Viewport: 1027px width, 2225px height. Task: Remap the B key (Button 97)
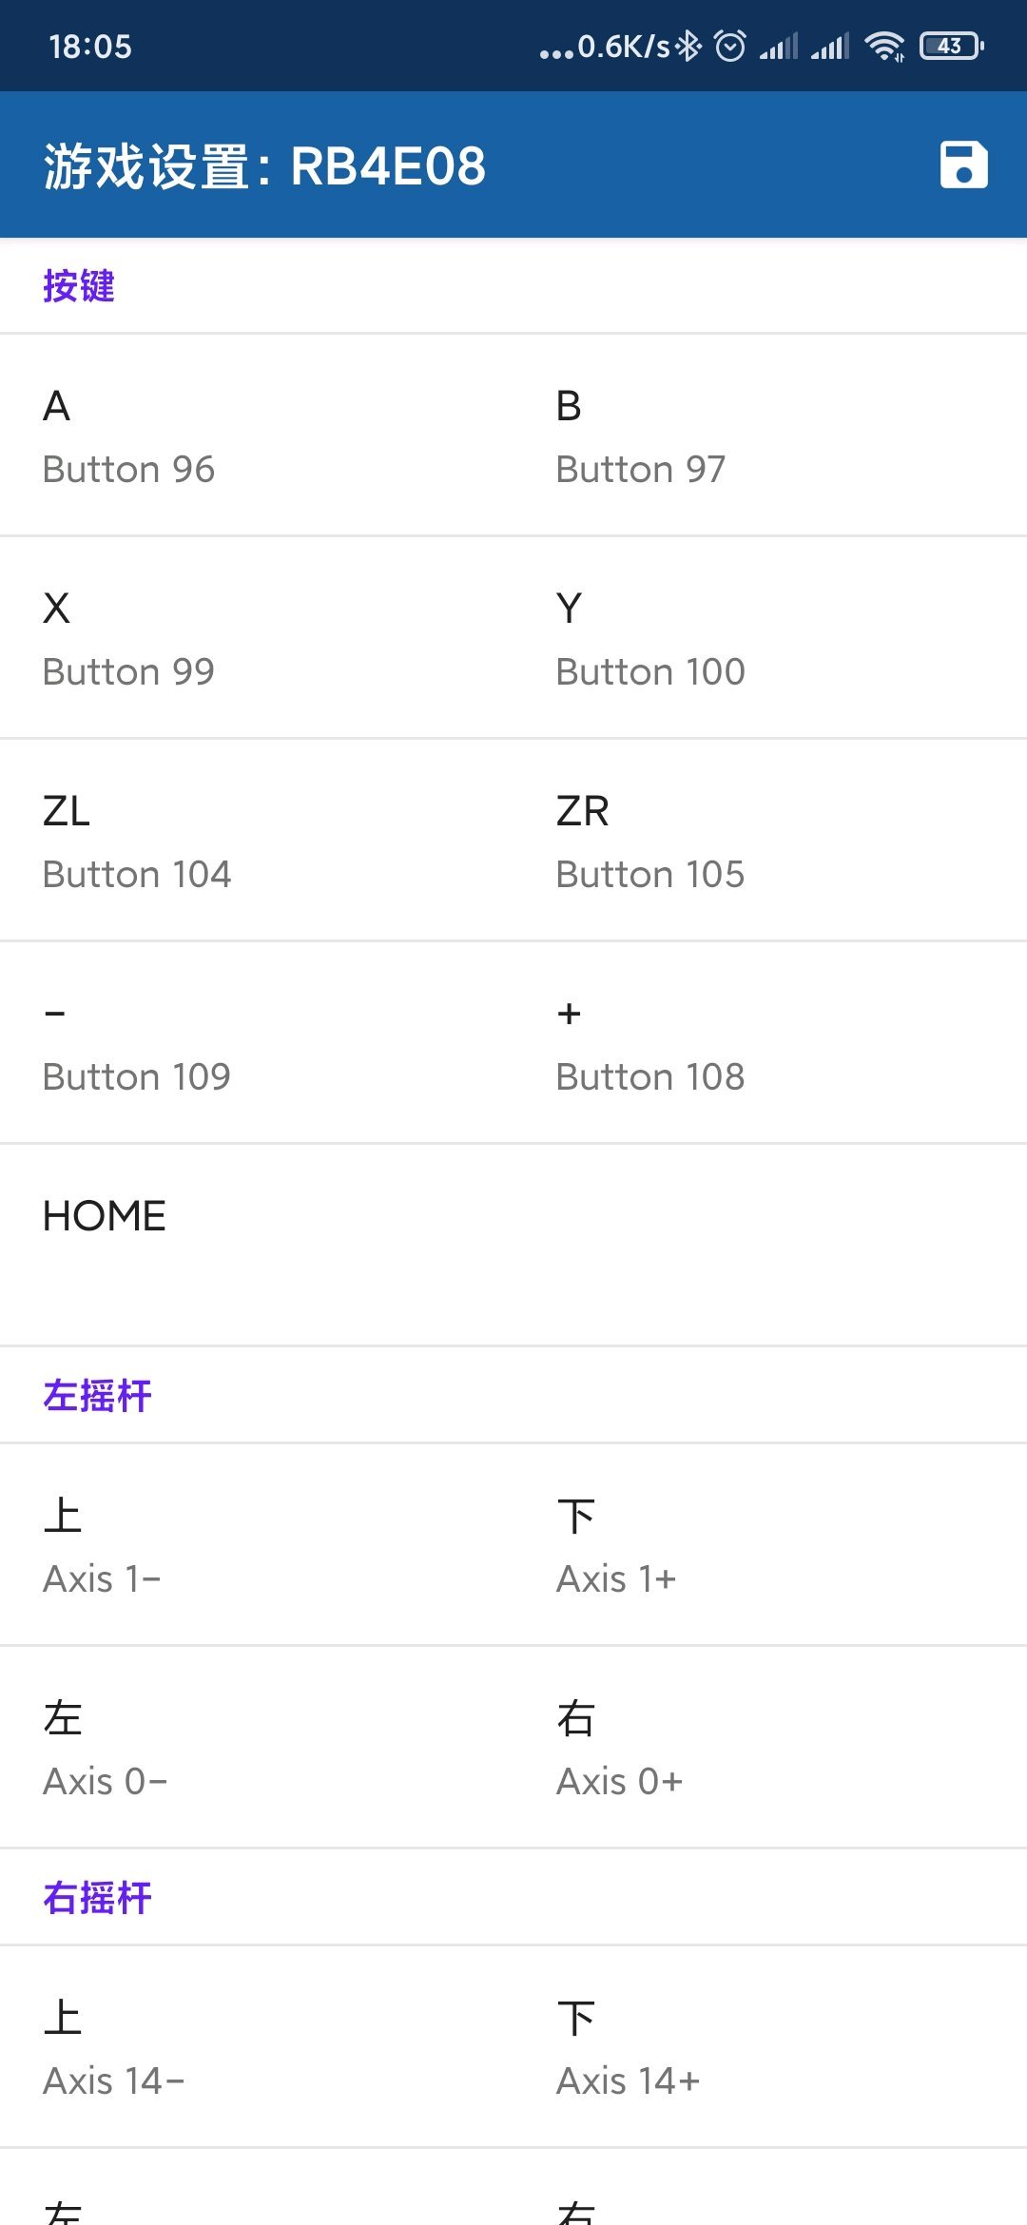pyautogui.click(x=770, y=435)
